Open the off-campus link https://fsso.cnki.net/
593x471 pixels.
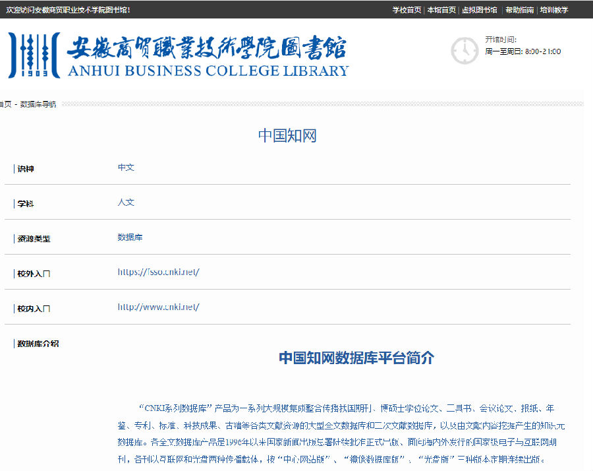(x=158, y=272)
